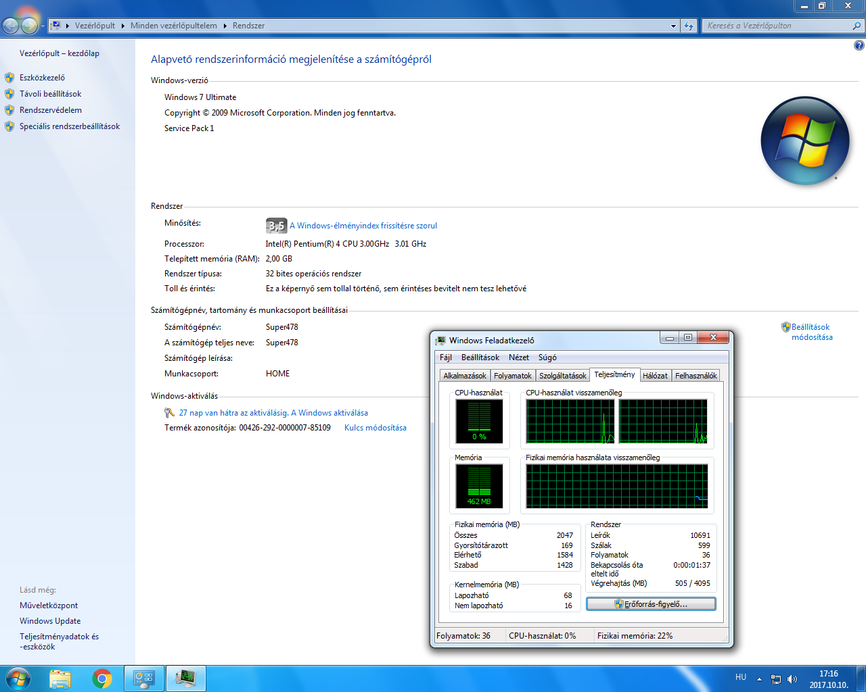Click the 3,5 experience index badge

tap(276, 226)
